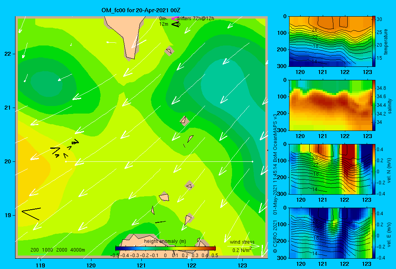The image size is (396, 269).
Task: Click the large black drifter arrow near 19N 119E
Action: [x=31, y=214]
